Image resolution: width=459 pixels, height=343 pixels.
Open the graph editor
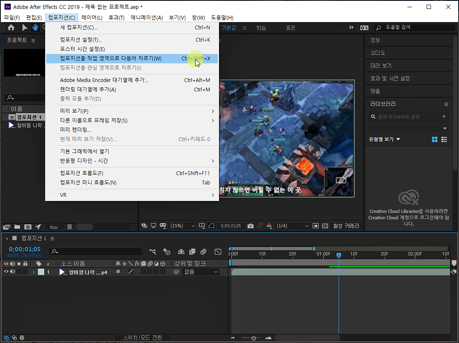pyautogui.click(x=218, y=252)
